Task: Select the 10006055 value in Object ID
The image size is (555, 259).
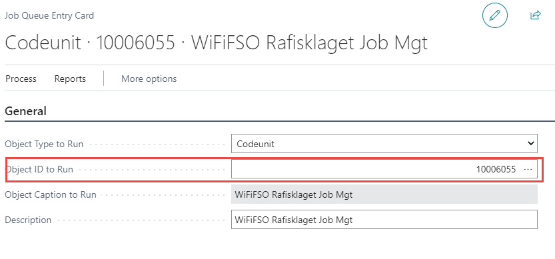Action: [x=496, y=169]
